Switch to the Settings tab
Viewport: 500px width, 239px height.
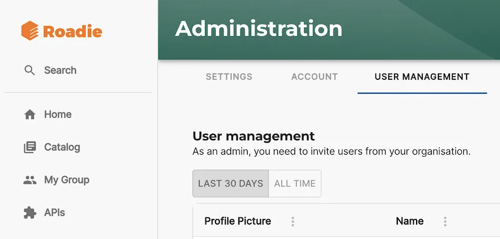pyautogui.click(x=229, y=77)
